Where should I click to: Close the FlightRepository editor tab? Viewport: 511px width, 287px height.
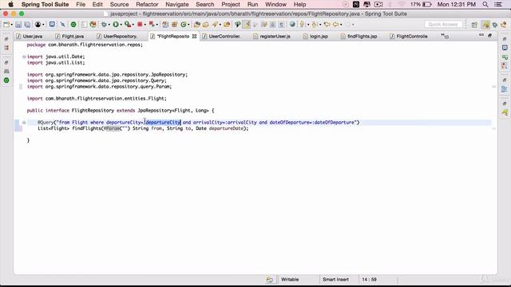pos(194,37)
